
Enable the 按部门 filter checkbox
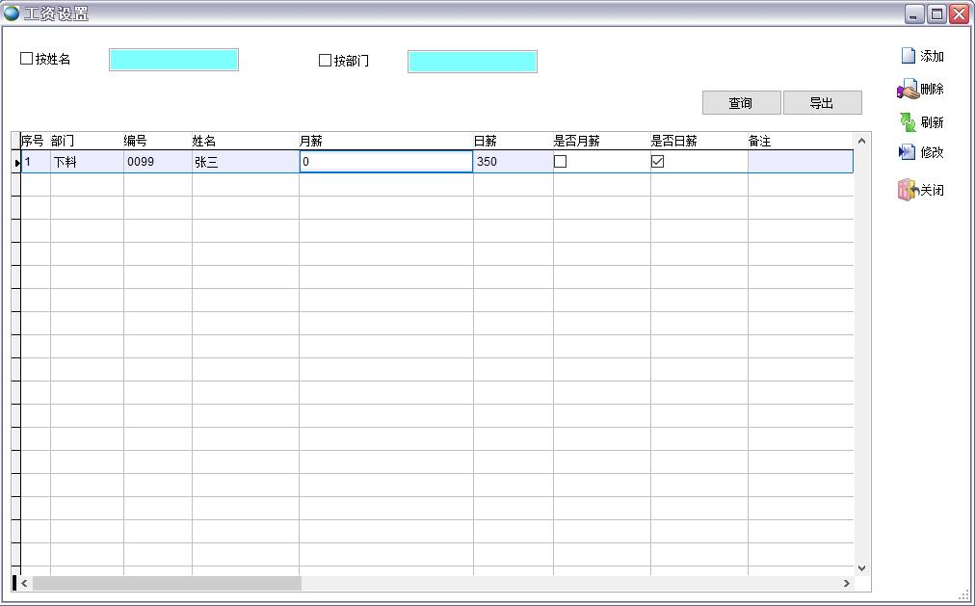[x=325, y=61]
